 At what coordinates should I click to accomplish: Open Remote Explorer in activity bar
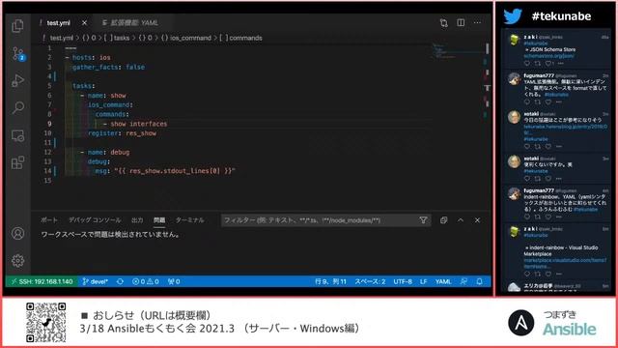(17, 135)
